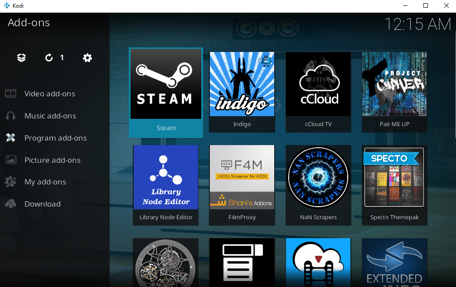The width and height of the screenshot is (456, 287).
Task: Switch to Music add-ons category
Action: pyautogui.click(x=50, y=116)
